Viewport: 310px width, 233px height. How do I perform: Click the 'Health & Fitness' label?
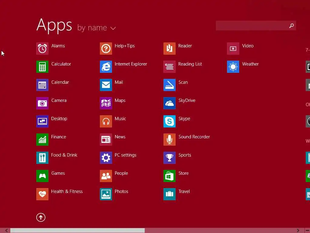67,191
